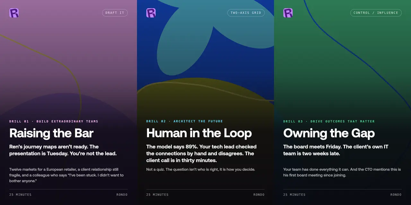Click '25 MINUTES' on the Owning the Gap card

click(x=294, y=195)
